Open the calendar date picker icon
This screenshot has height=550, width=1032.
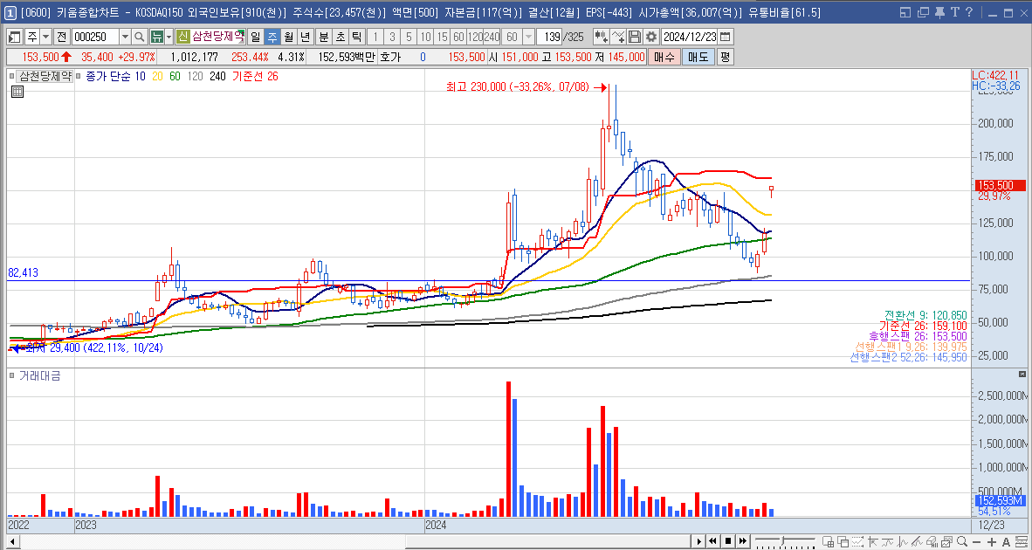(725, 37)
